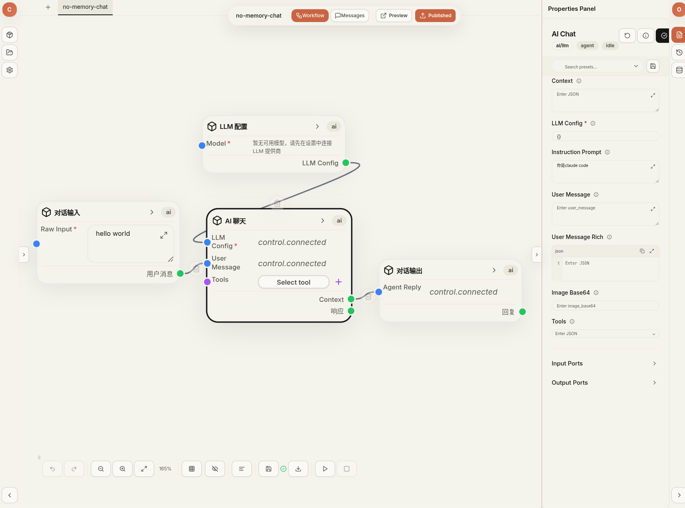
Task: Click the O avatar at top right
Action: 679,10
